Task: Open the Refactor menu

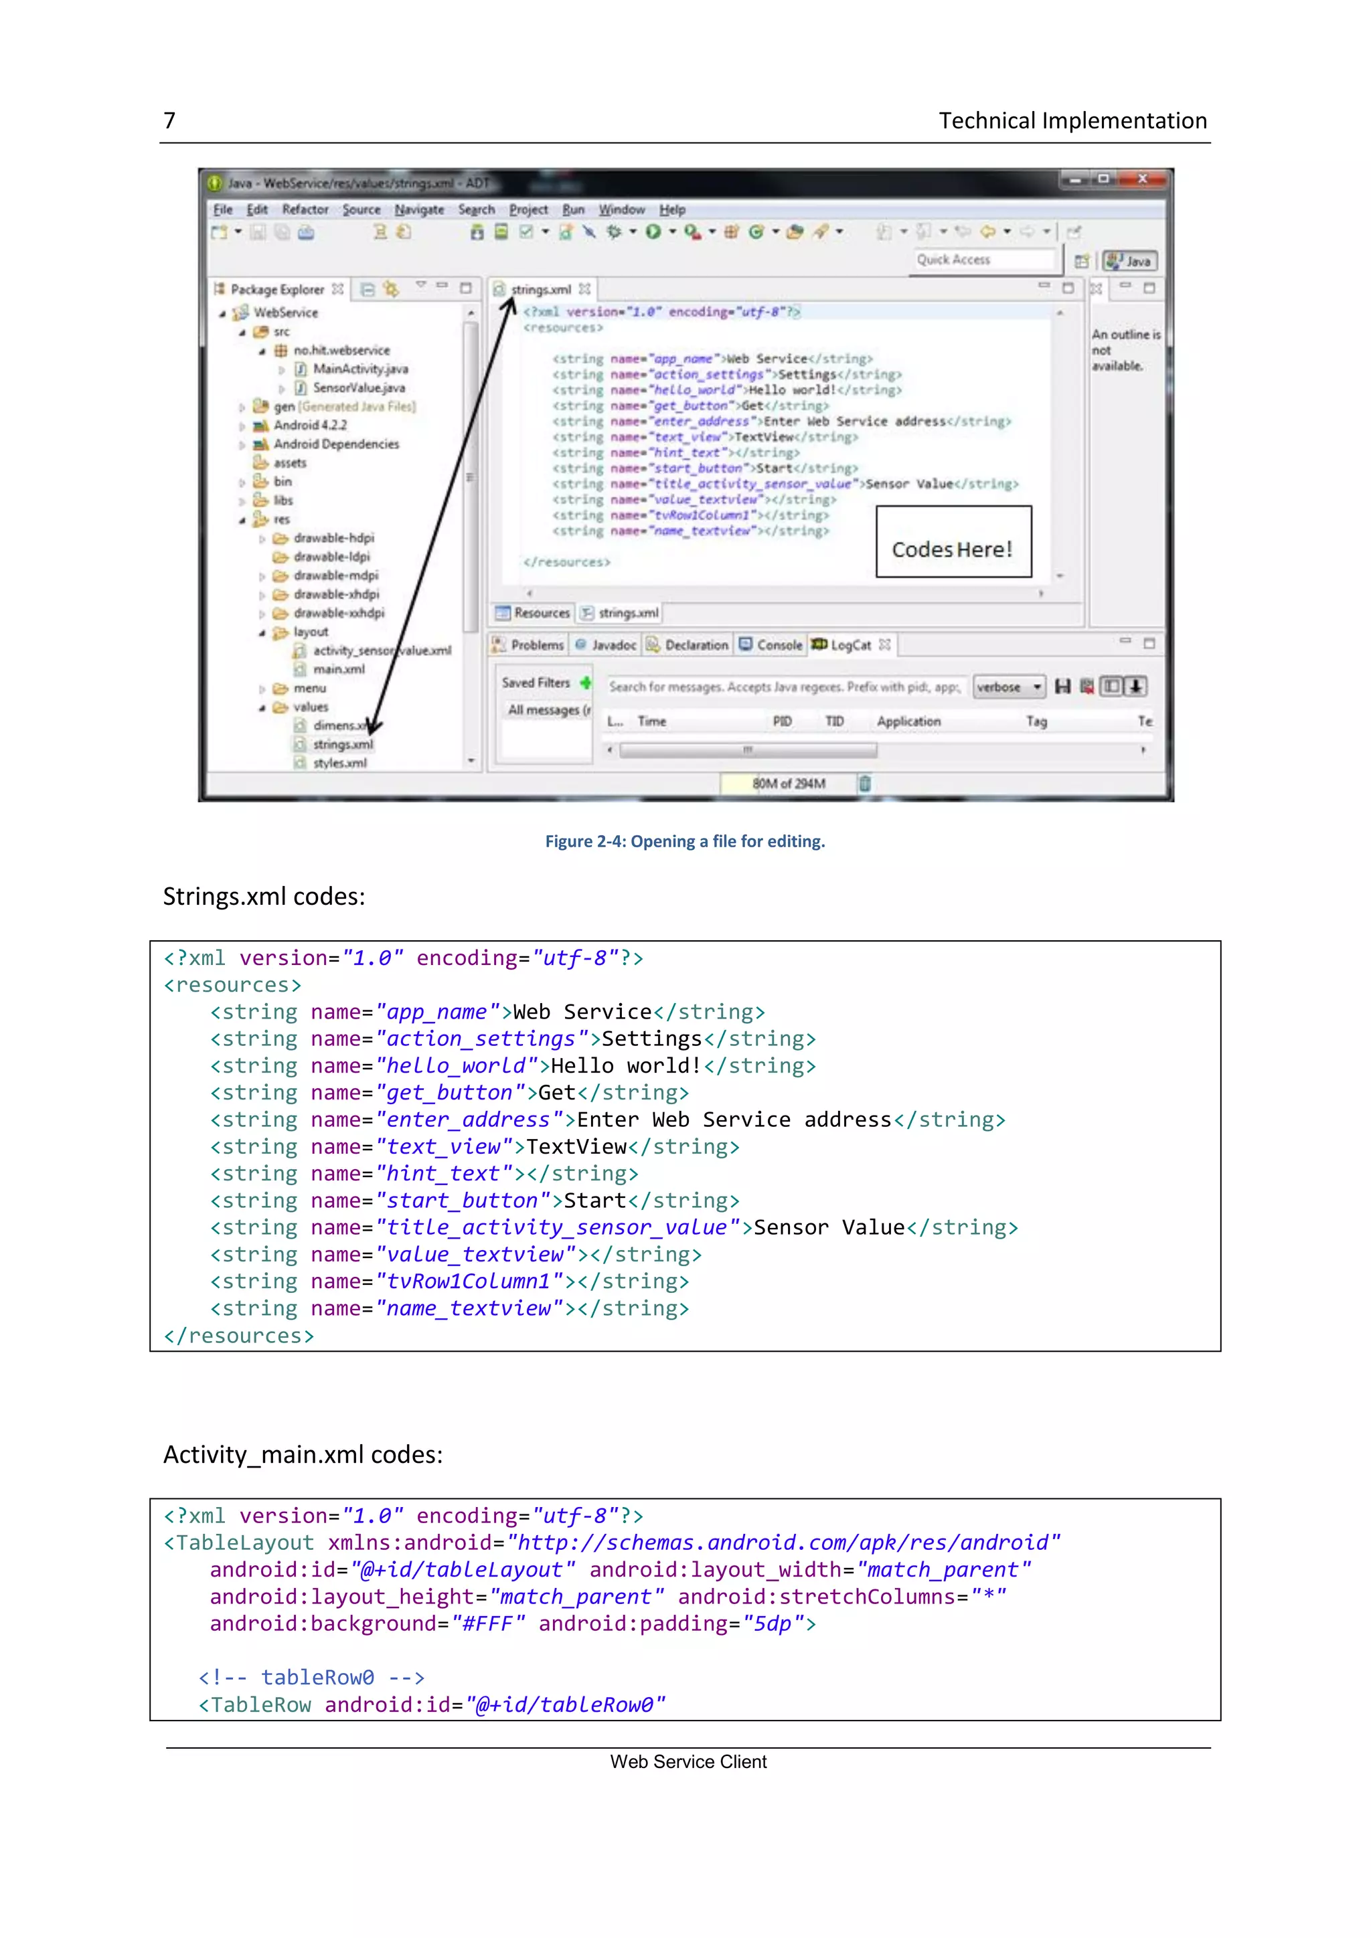Action: pyautogui.click(x=305, y=210)
